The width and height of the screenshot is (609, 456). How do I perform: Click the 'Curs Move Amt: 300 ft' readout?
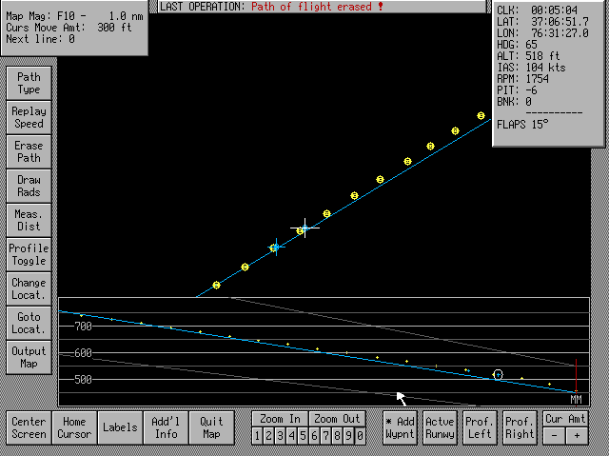pyautogui.click(x=69, y=28)
